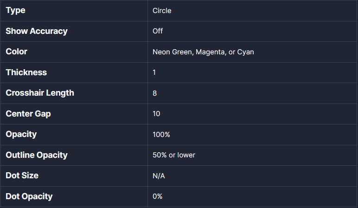Click the "Crosshair Length" label
The height and width of the screenshot is (208, 358).
[x=40, y=93]
